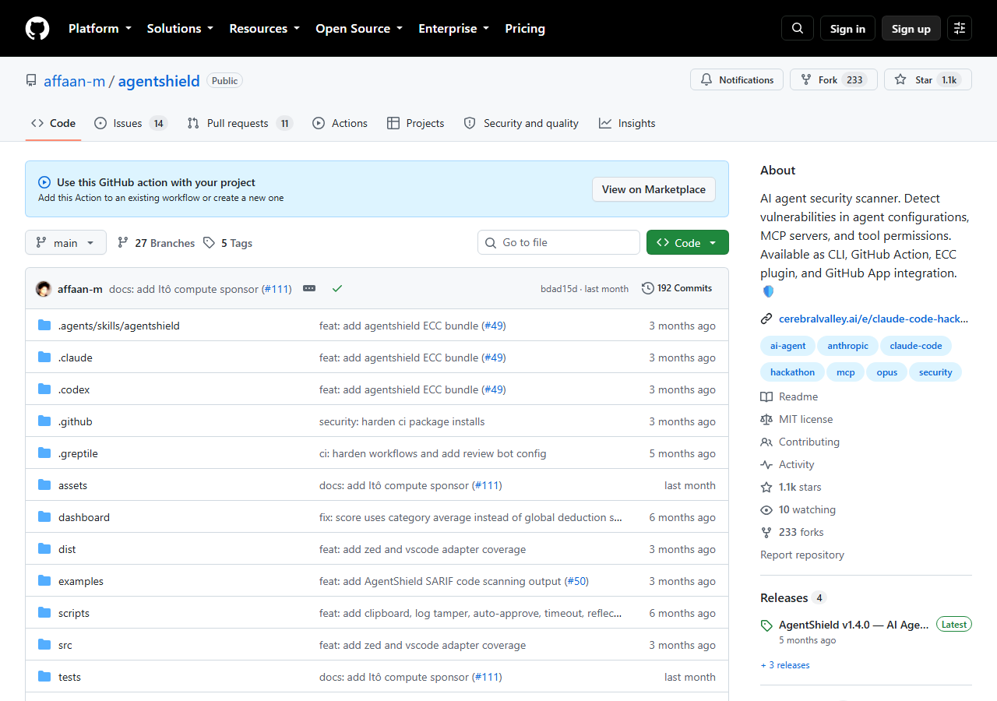Open the + 3 releases link
This screenshot has height=701, width=997.
click(x=785, y=665)
